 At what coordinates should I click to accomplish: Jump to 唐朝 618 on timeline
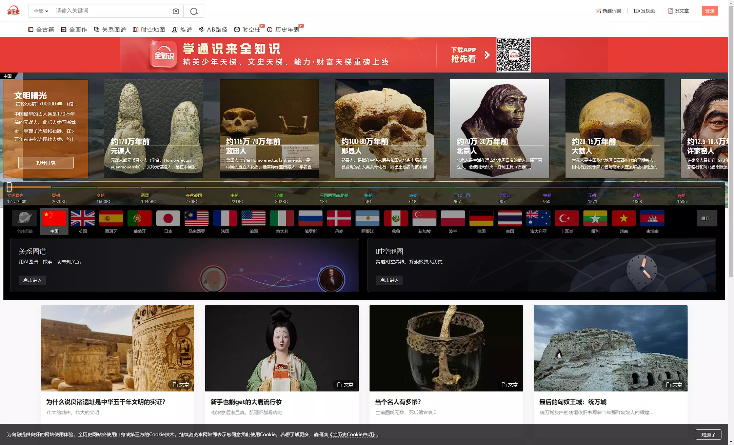(413, 198)
